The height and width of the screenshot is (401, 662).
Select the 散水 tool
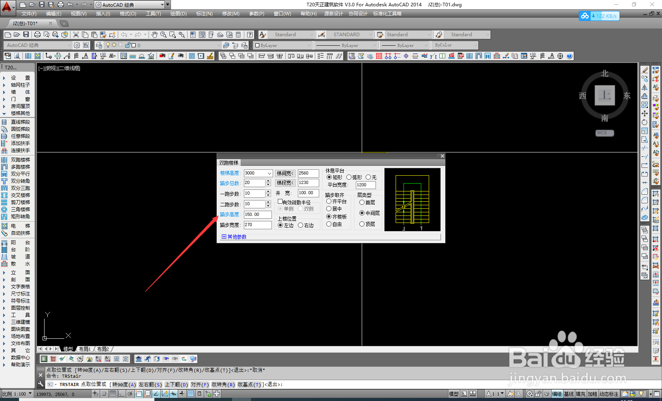16,264
